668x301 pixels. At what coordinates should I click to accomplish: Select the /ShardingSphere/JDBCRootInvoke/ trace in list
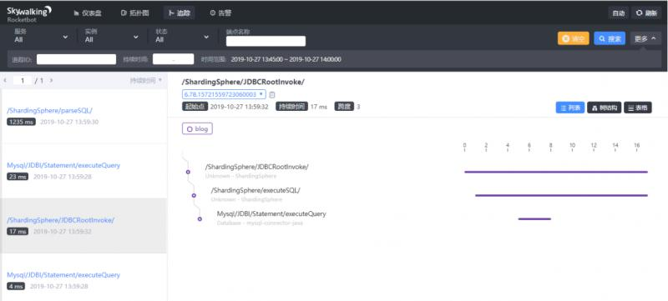(x=83, y=225)
